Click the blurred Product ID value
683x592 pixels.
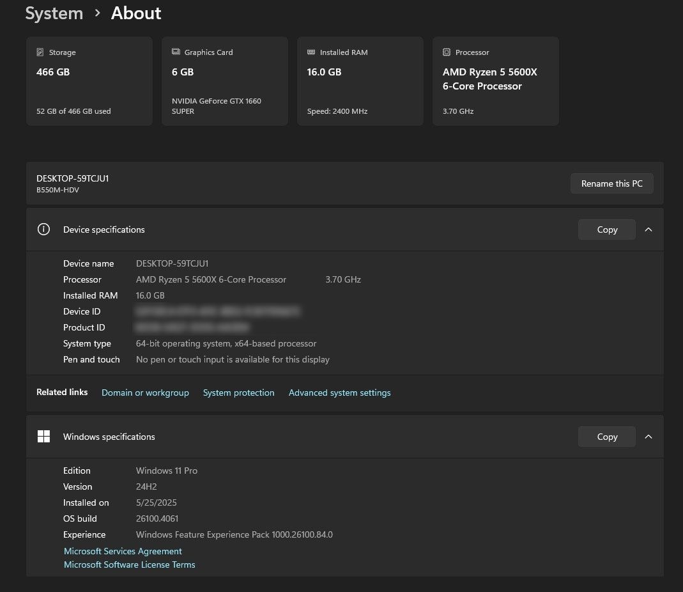click(192, 327)
